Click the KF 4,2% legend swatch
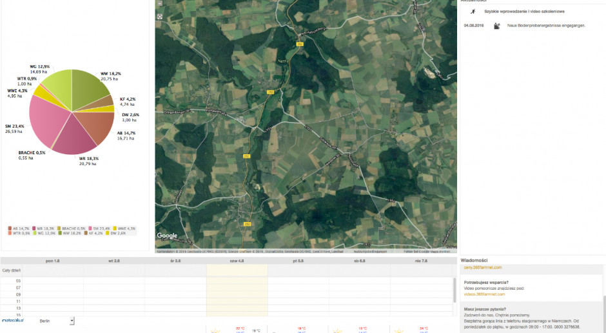 [86, 233]
